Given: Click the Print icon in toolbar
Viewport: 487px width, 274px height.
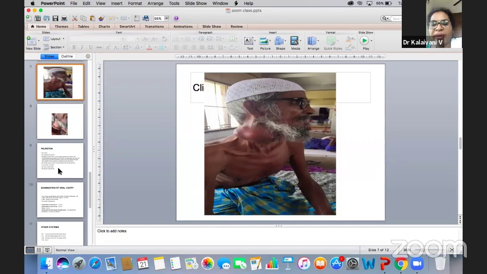Looking at the screenshot, I should pos(64,18).
